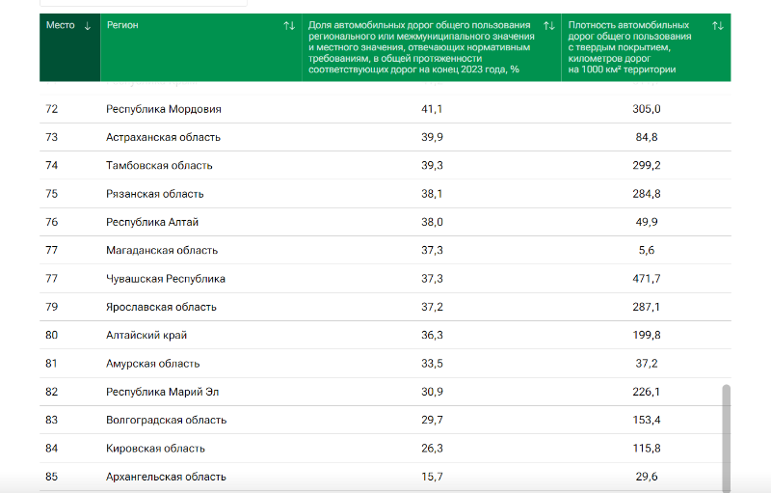Sort by road share percentage arrows icon
Image resolution: width=771 pixels, height=493 pixels.
(x=549, y=26)
